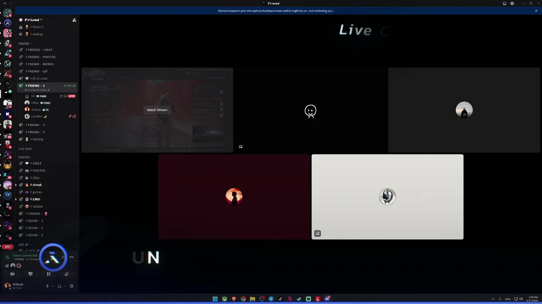This screenshot has width=542, height=304.
Task: Open Telegram from the taskbar
Action: point(271,299)
